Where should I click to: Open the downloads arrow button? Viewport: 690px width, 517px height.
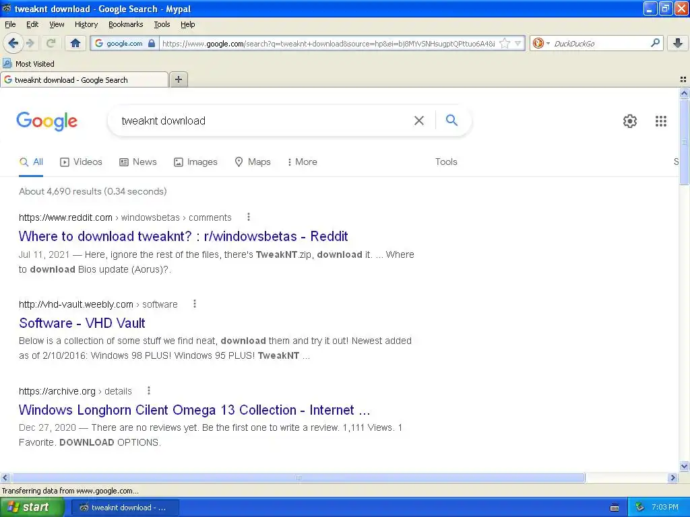[x=678, y=43]
